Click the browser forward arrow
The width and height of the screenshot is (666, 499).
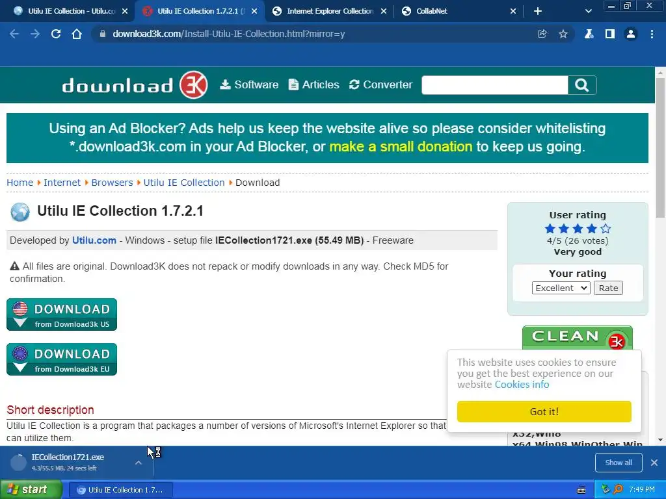35,34
